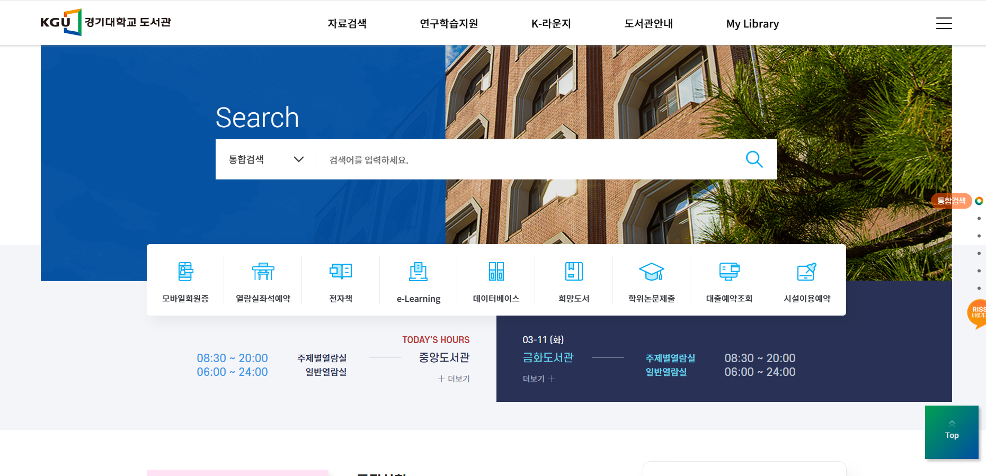Click the 03-11 (화) date text
The image size is (986, 476).
pyautogui.click(x=543, y=340)
